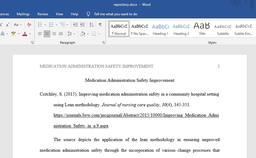Apply Text Effects and Typography
The image size is (256, 158).
(x=3, y=34)
